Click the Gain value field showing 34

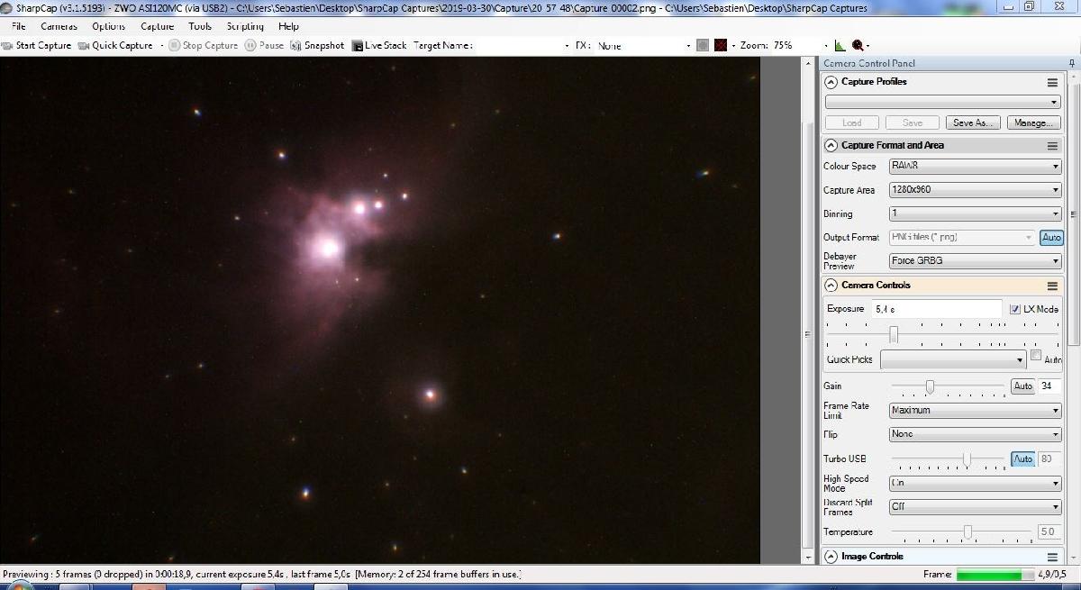tap(1049, 386)
